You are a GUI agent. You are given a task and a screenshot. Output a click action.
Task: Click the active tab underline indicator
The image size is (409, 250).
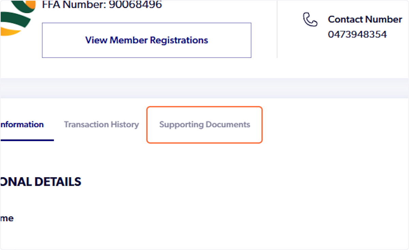tap(27, 140)
